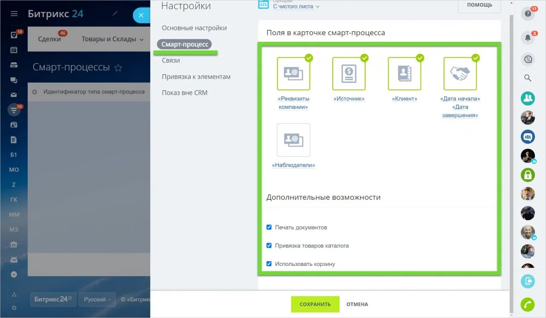Open sitemap icon at sidebar bottom
Viewport: 546px width, 318px height.
[14, 295]
